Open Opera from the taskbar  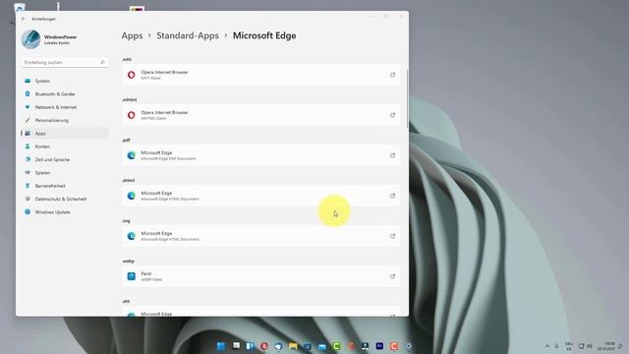(263, 346)
